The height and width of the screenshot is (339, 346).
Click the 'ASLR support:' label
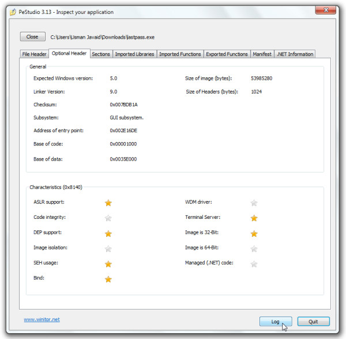(x=49, y=202)
